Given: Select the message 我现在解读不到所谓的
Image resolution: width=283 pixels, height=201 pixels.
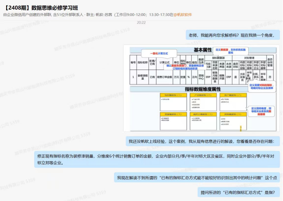Looking at the screenshot, I should click(197, 178).
